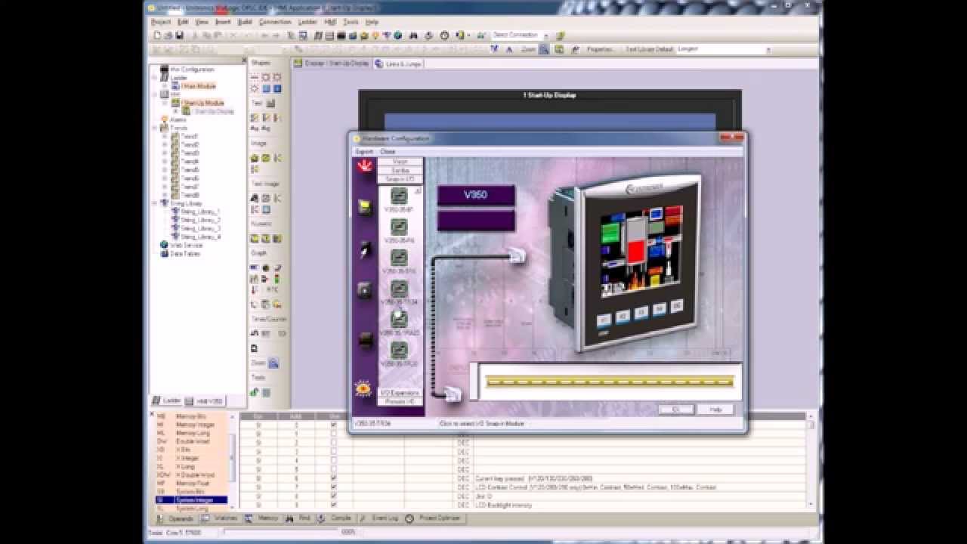967x544 pixels.
Task: Click Help in Hardware Configuration dialog
Action: [715, 410]
